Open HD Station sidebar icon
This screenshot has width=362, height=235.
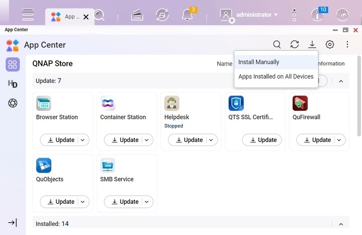[x=13, y=84]
